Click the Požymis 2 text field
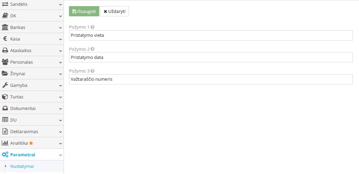The width and height of the screenshot is (359, 174). 211,57
